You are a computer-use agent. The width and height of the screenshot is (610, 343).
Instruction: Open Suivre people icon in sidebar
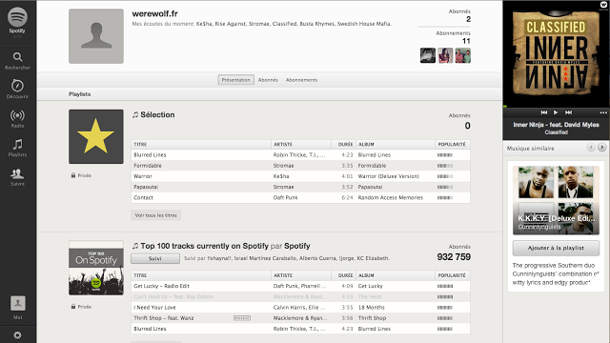pos(17,177)
